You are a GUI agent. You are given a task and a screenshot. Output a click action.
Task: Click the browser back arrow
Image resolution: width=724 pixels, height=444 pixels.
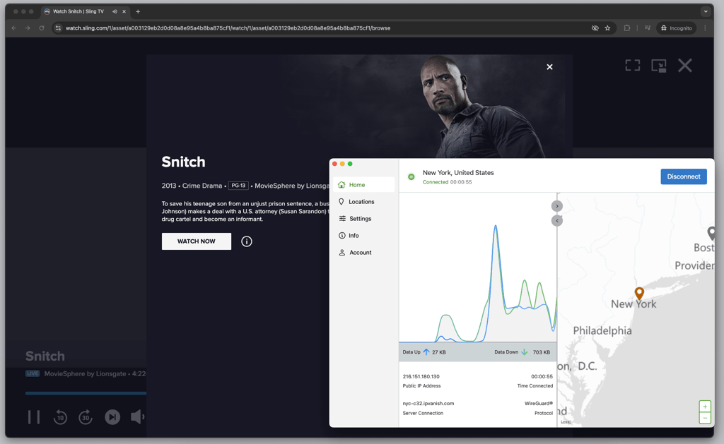(14, 28)
